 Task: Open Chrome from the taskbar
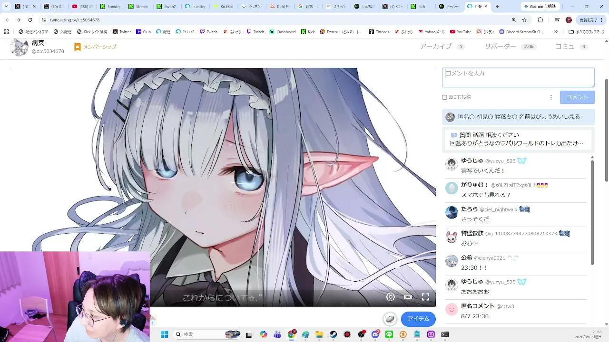coord(292,334)
